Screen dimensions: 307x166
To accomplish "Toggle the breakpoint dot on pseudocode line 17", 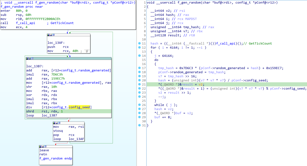I will pyautogui.click(x=139, y=68).
